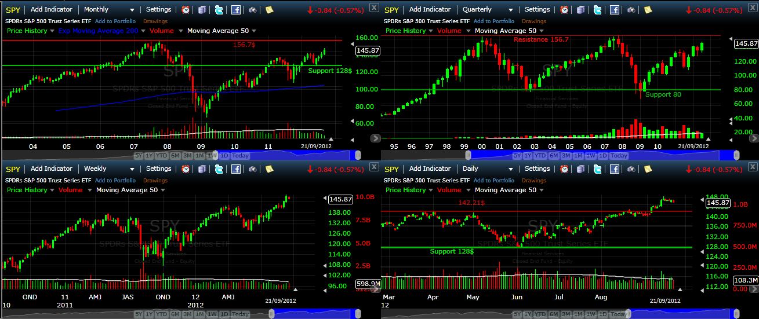Viewport: 759px width, 319px height.
Task: Open the alarm clock alert icon in Weekly chart
Action: [186, 169]
